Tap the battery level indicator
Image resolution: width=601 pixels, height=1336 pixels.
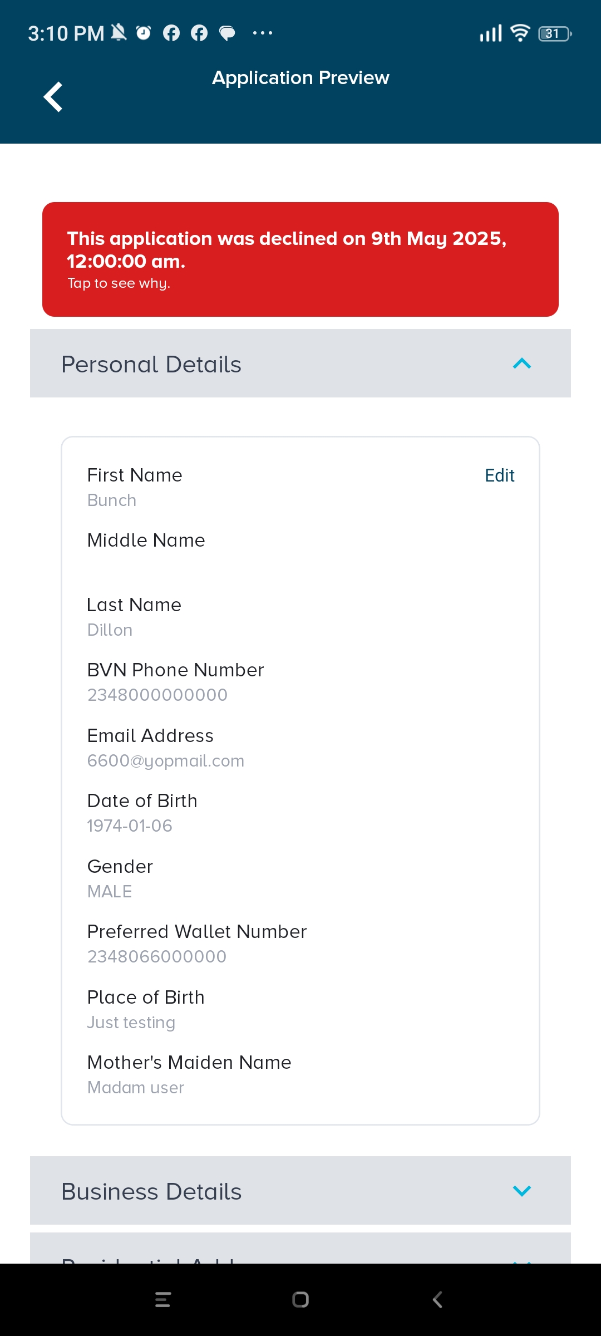554,34
